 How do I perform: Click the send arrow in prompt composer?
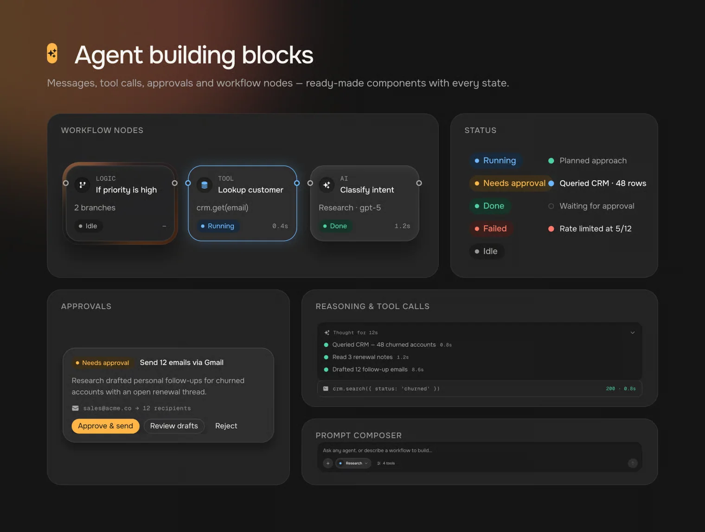coord(633,463)
